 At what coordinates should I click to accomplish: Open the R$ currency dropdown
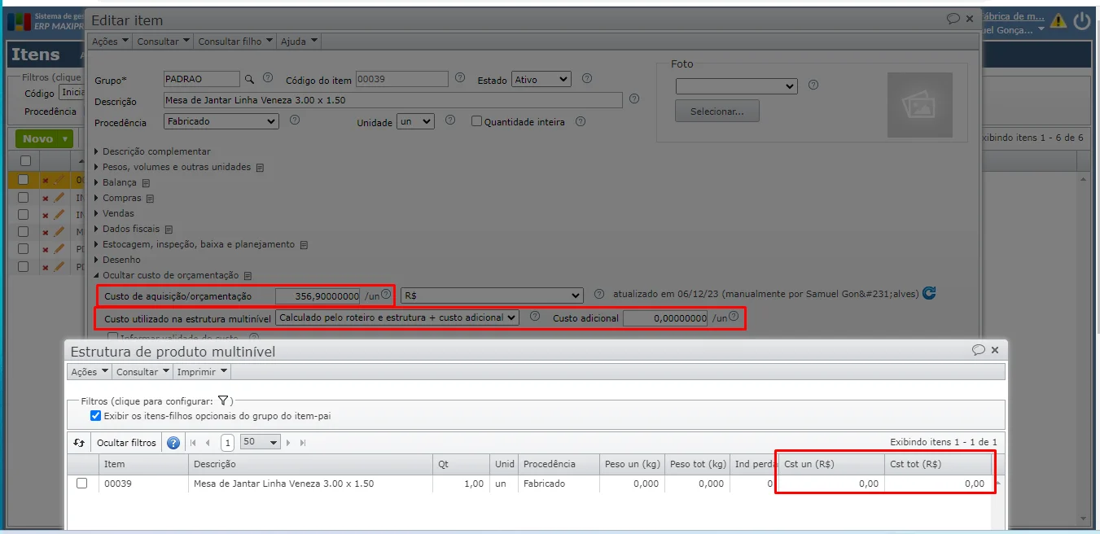pos(493,295)
